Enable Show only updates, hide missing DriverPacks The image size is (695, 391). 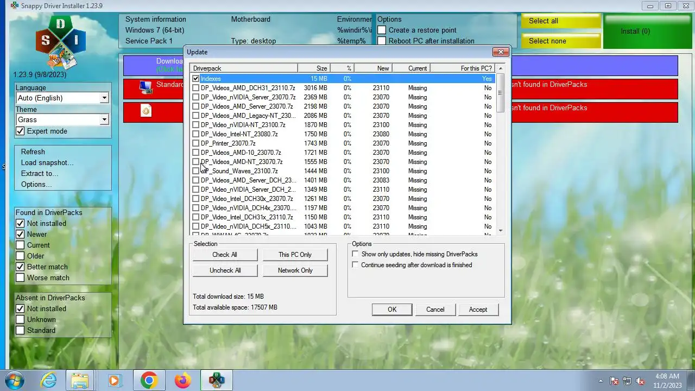point(356,254)
